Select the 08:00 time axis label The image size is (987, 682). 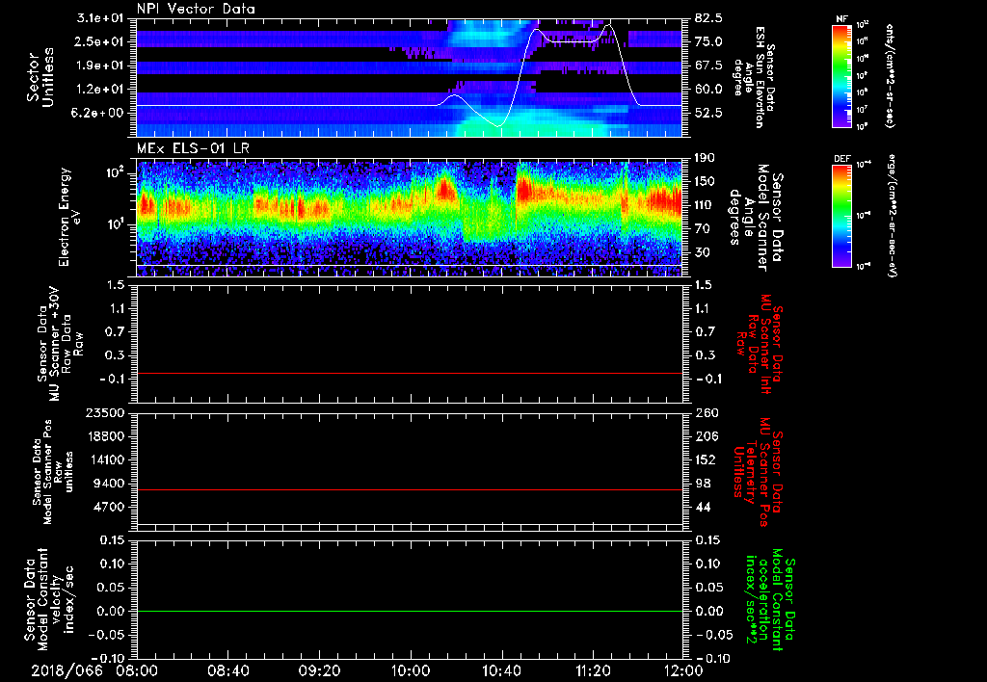click(137, 669)
